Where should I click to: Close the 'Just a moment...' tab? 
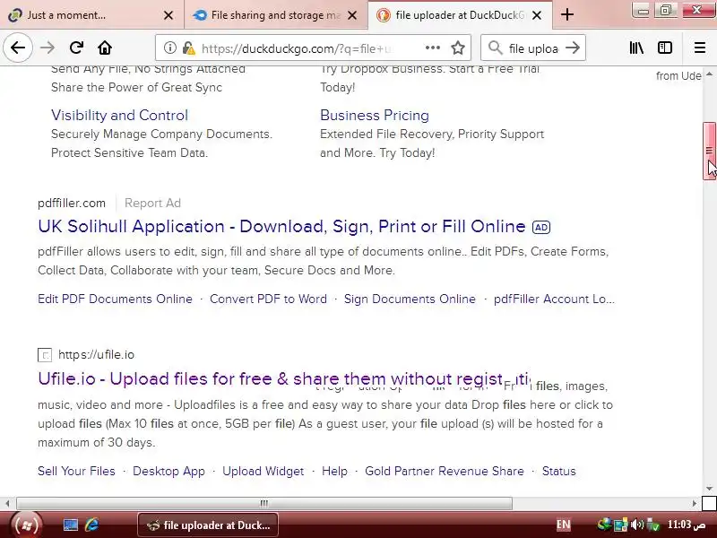point(168,15)
